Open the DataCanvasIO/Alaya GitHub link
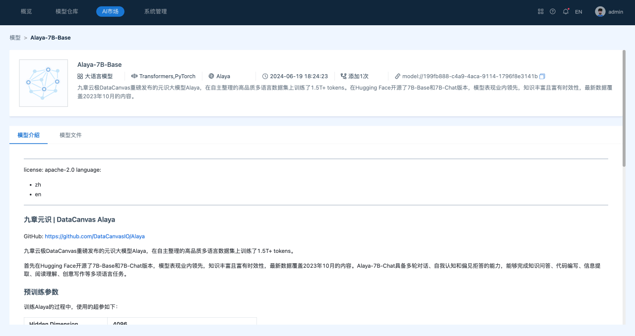 click(95, 237)
